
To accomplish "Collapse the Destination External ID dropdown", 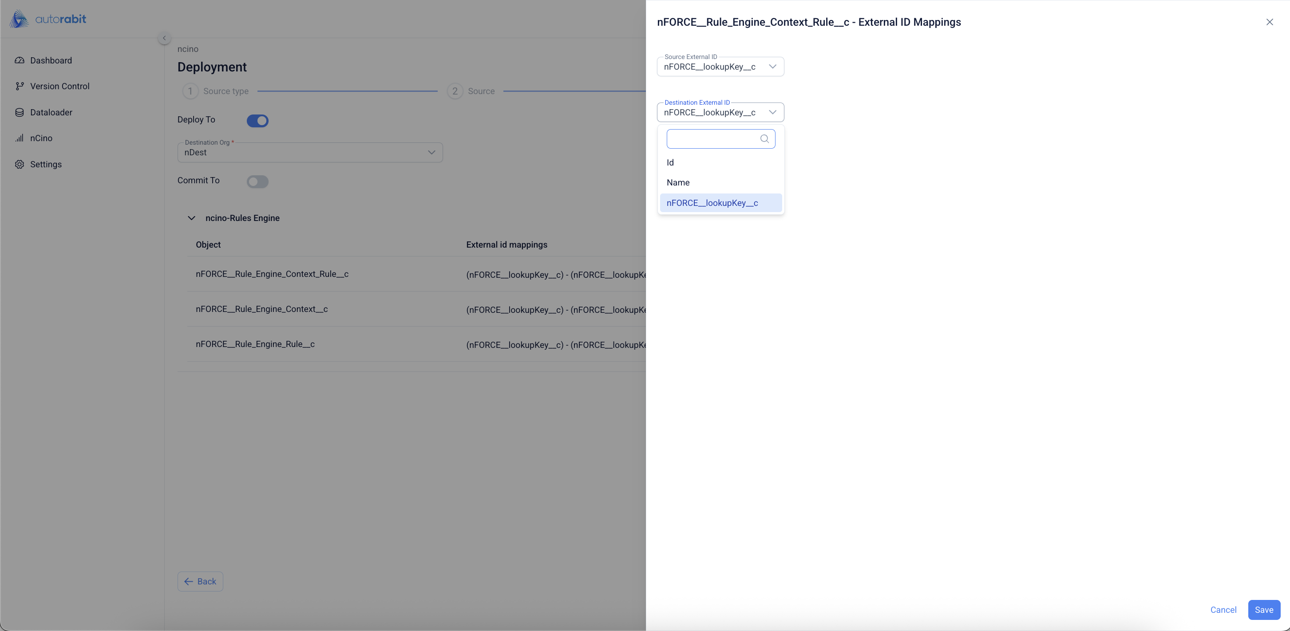I will 772,113.
